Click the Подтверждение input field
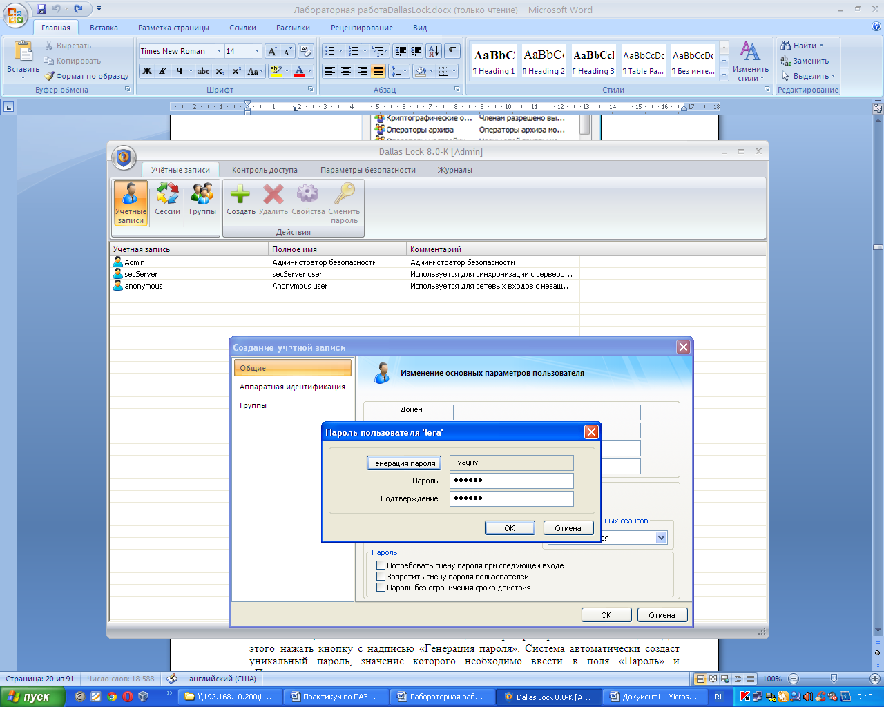The height and width of the screenshot is (707, 884). [512, 498]
